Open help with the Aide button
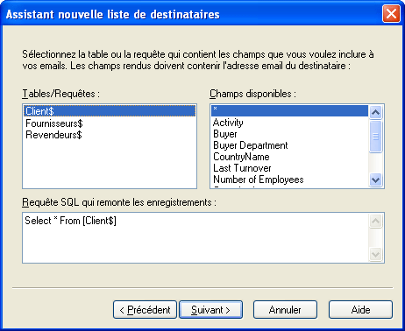 [x=360, y=310]
